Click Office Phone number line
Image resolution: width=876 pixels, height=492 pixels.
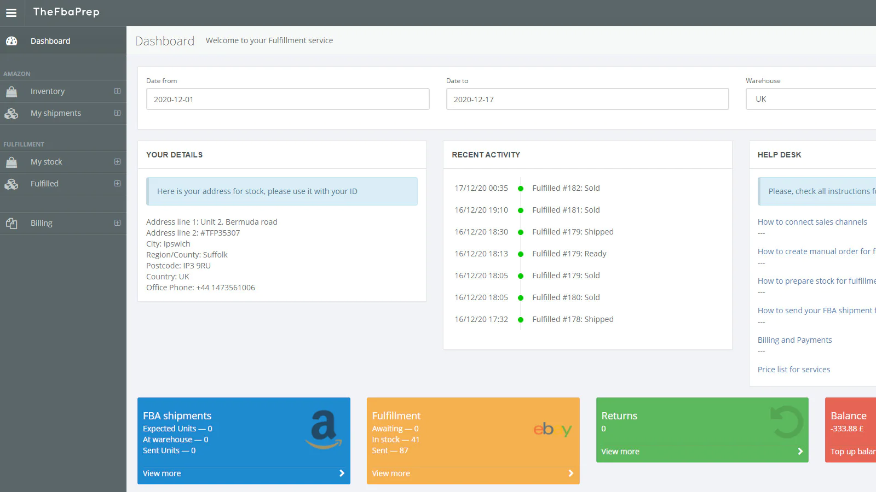tap(200, 288)
